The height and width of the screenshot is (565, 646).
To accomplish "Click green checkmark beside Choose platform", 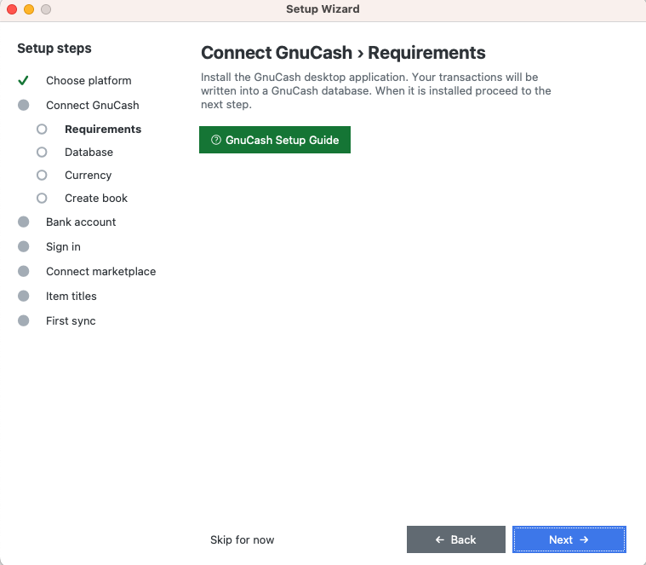I will [x=24, y=80].
